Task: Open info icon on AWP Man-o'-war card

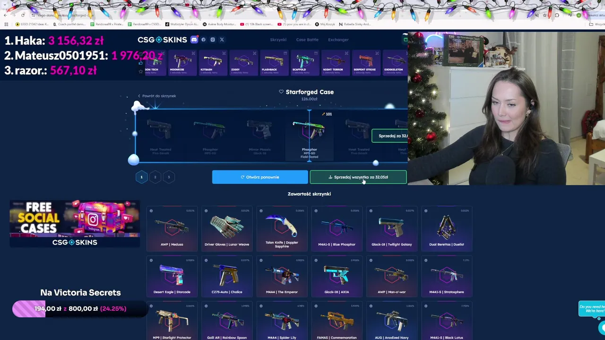Action: pos(371,260)
